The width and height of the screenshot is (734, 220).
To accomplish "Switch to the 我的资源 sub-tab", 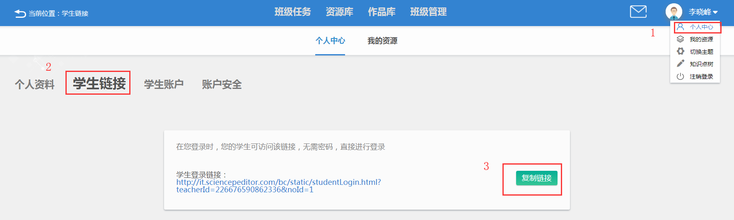I will 382,41.
